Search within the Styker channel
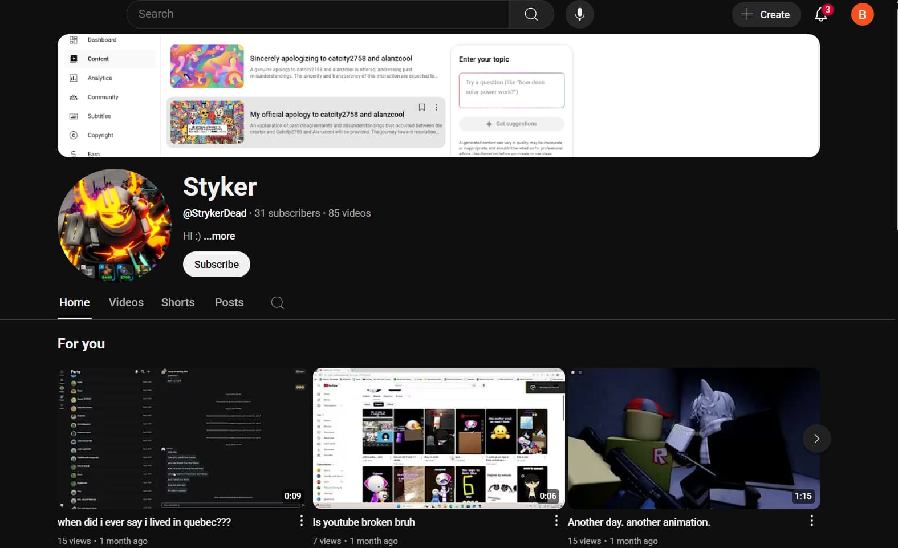 [277, 303]
